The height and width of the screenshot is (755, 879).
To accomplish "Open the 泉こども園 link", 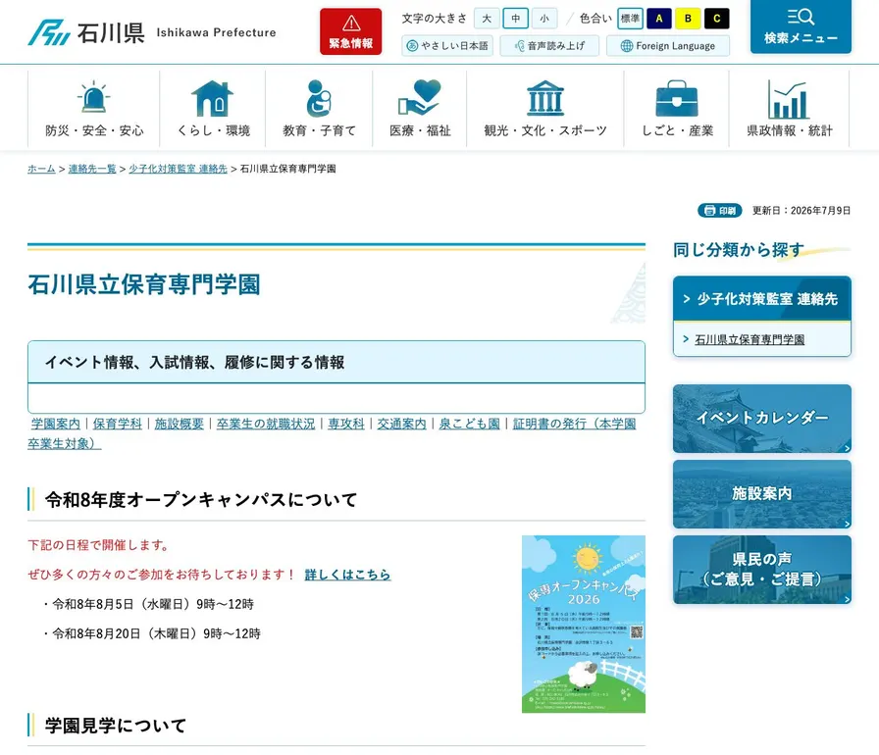I will click(x=469, y=424).
